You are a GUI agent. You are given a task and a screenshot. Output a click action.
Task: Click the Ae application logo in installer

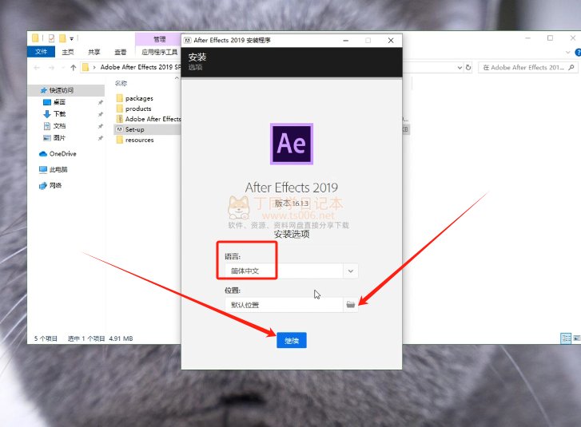[x=292, y=144]
